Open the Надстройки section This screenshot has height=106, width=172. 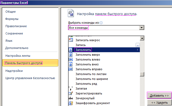[x=14, y=71]
